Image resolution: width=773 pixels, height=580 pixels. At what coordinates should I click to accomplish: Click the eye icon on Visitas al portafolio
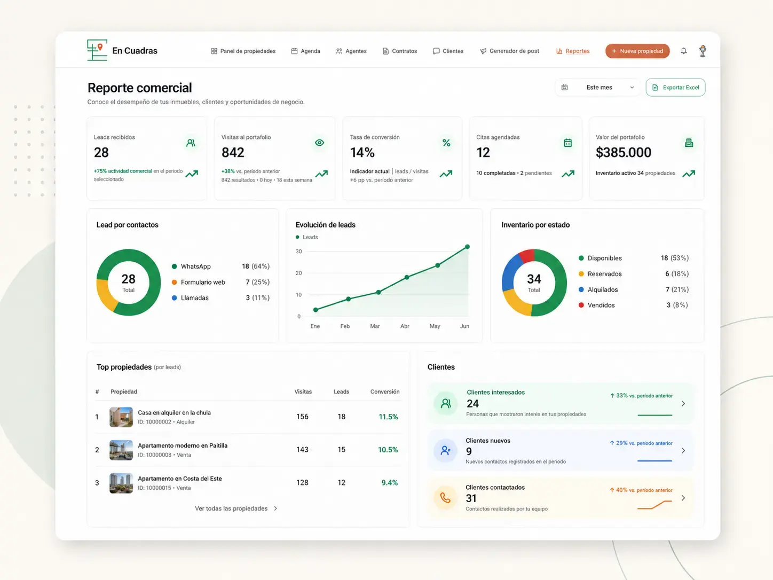(x=320, y=143)
